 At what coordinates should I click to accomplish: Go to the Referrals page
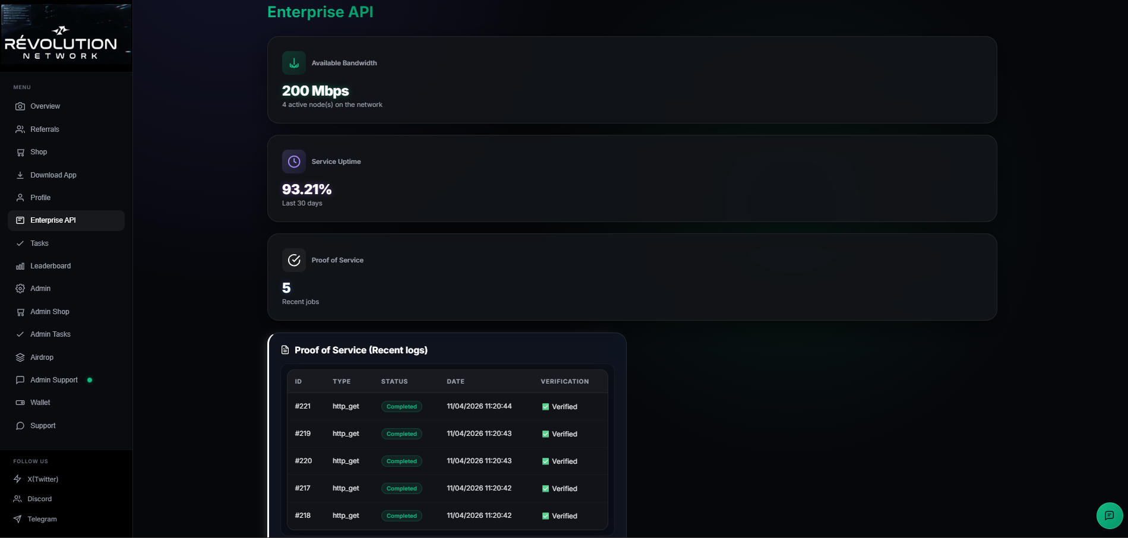[66, 129]
